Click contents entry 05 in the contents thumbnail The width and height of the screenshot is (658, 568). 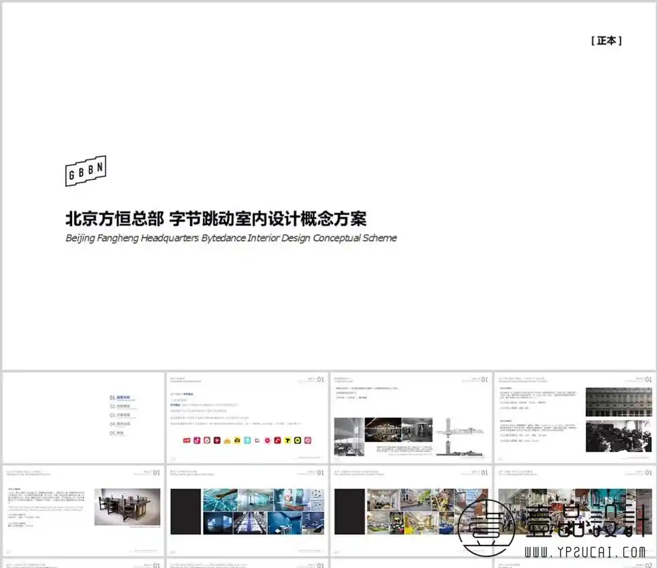[117, 433]
